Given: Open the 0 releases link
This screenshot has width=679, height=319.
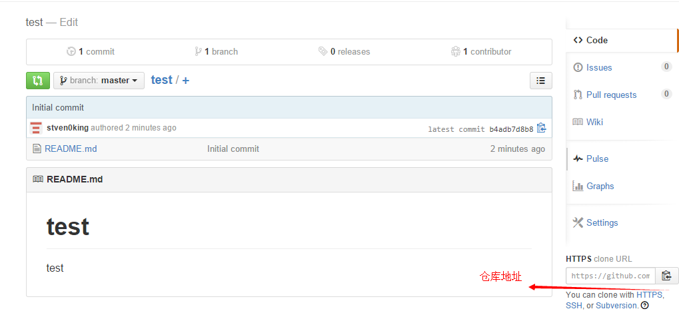Looking at the screenshot, I should [x=344, y=51].
